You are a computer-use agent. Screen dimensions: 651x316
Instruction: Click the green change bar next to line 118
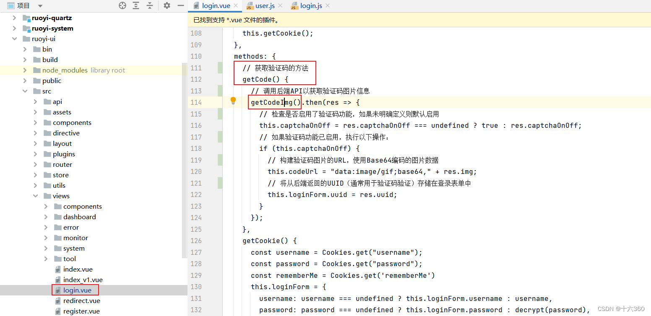click(x=220, y=148)
